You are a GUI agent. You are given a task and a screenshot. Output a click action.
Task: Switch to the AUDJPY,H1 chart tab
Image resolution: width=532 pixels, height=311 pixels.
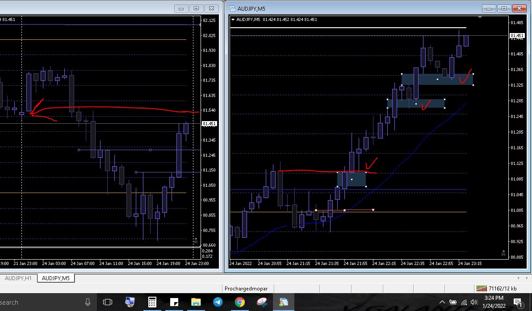point(18,278)
